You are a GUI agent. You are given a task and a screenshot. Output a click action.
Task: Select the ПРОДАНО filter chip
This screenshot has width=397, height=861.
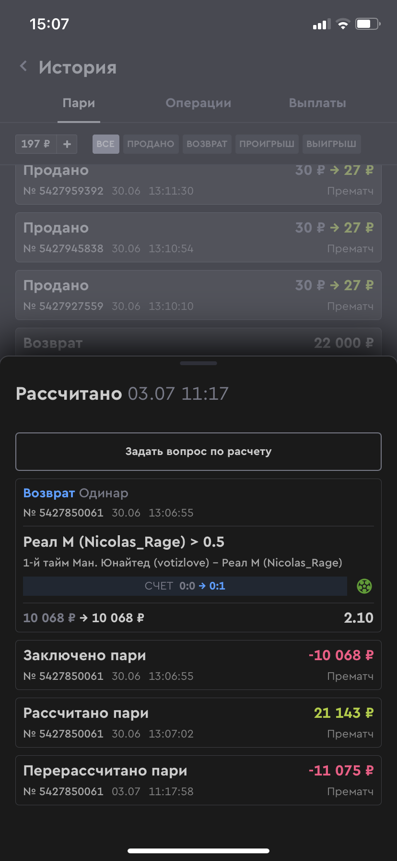tap(151, 144)
